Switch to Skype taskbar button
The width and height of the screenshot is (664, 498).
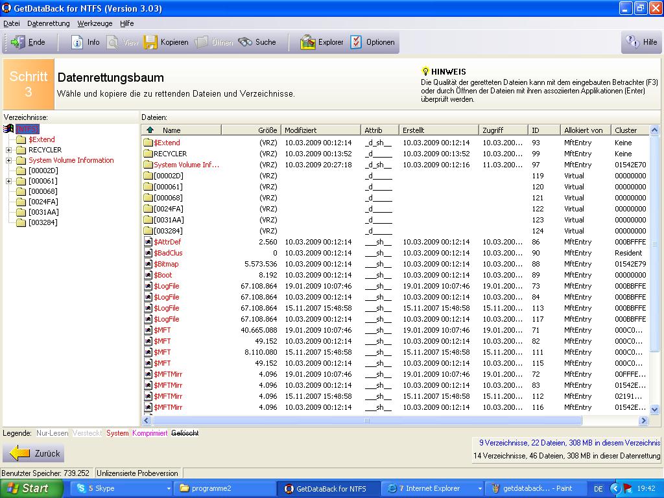pos(123,488)
